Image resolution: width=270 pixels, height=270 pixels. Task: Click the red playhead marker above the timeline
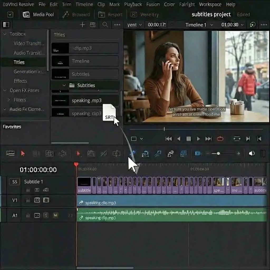(x=76, y=164)
